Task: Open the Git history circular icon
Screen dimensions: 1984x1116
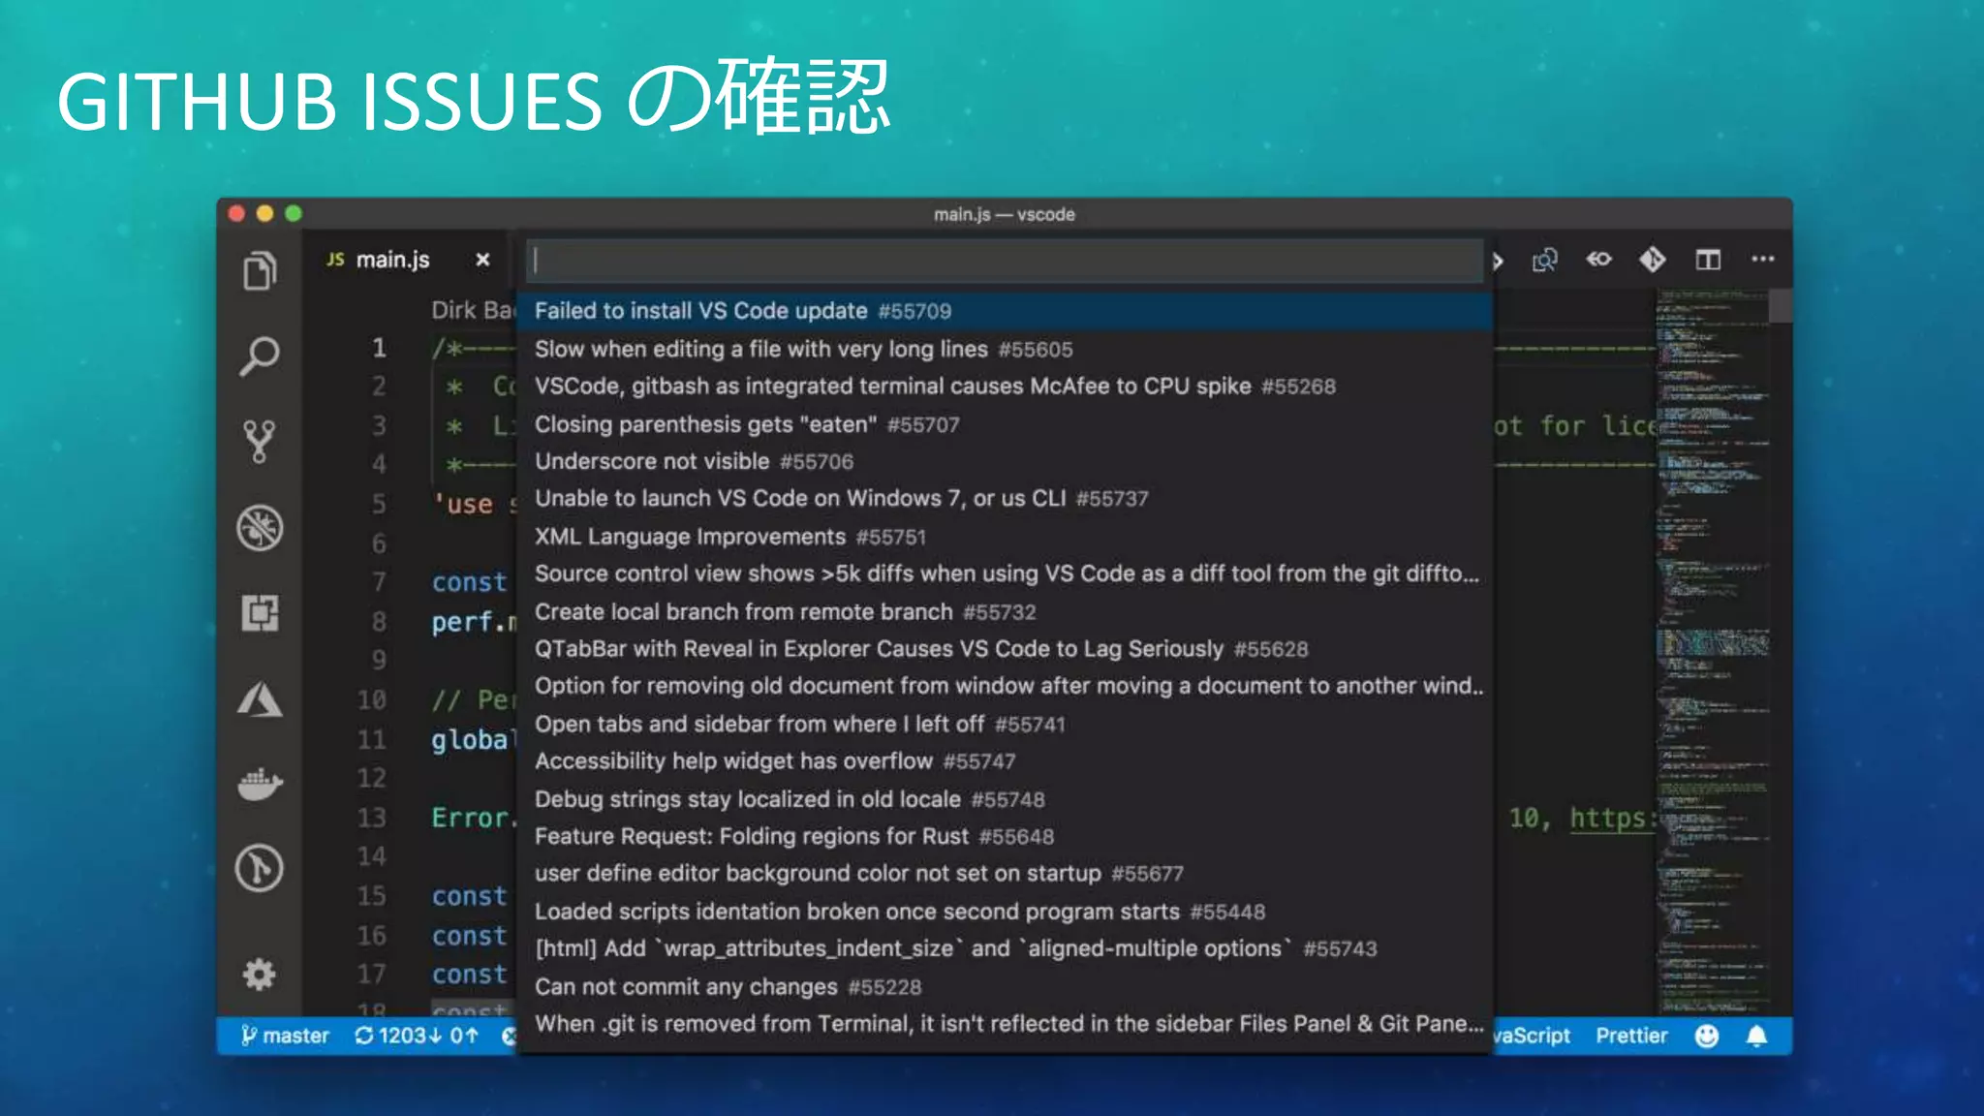Action: (260, 868)
